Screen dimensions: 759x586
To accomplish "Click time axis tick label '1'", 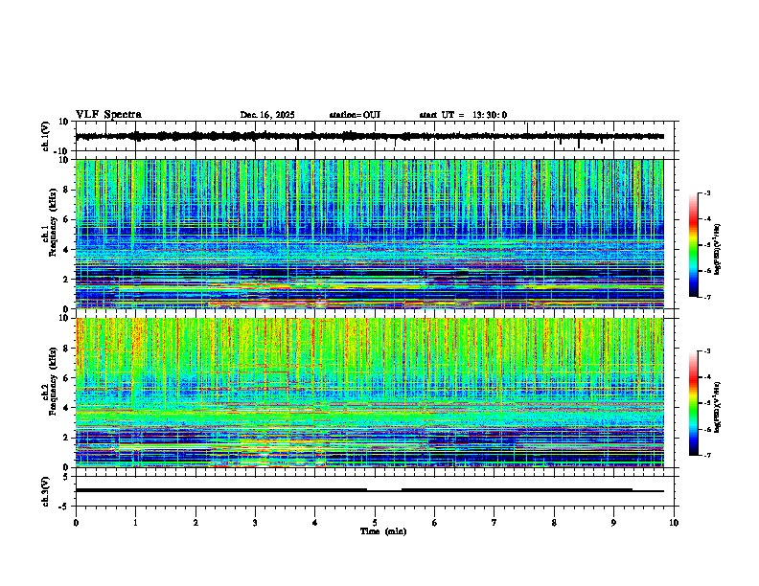I will (x=135, y=523).
